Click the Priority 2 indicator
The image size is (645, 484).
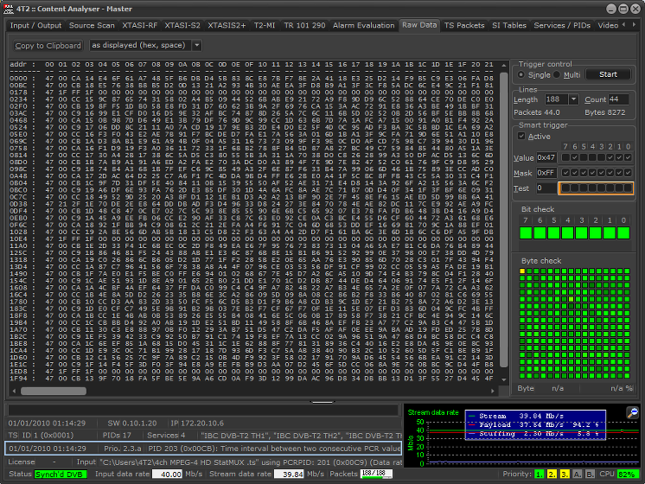click(552, 474)
